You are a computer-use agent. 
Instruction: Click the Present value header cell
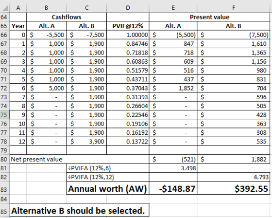click(209, 17)
